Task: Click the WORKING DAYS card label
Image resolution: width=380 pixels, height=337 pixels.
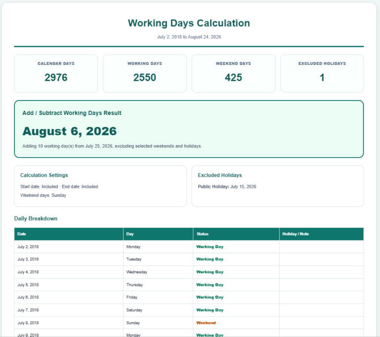Action: (x=144, y=63)
